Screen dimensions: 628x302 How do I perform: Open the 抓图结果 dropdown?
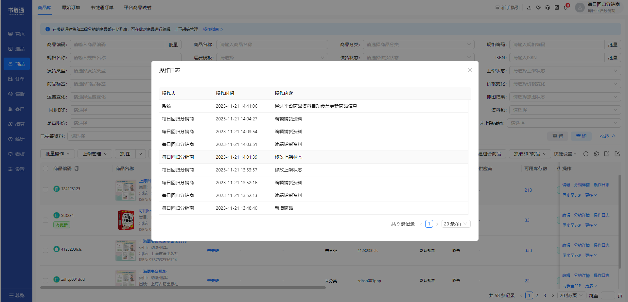click(565, 97)
